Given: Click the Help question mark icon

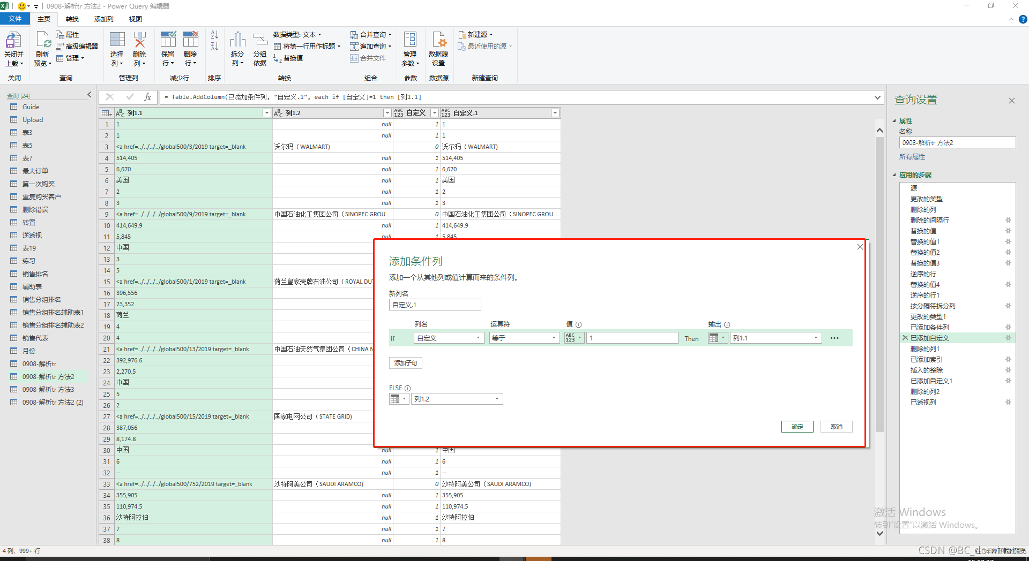Looking at the screenshot, I should 1023,19.
